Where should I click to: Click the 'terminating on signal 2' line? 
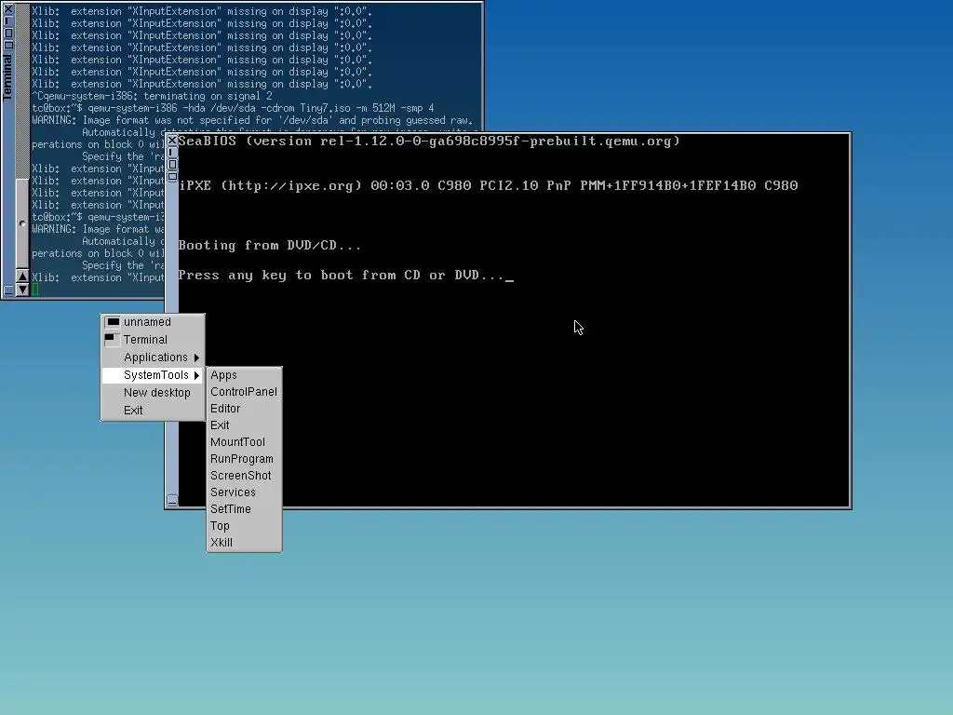pyautogui.click(x=152, y=96)
